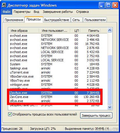Select the ZavCore.exe process row

(55, 97)
